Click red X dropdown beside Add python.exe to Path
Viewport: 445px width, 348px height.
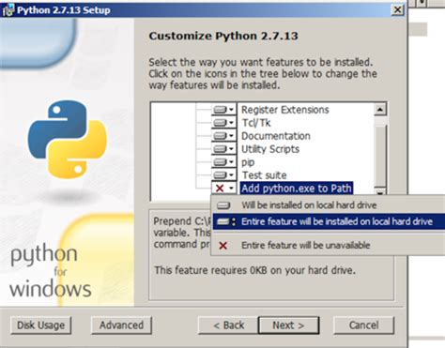224,189
